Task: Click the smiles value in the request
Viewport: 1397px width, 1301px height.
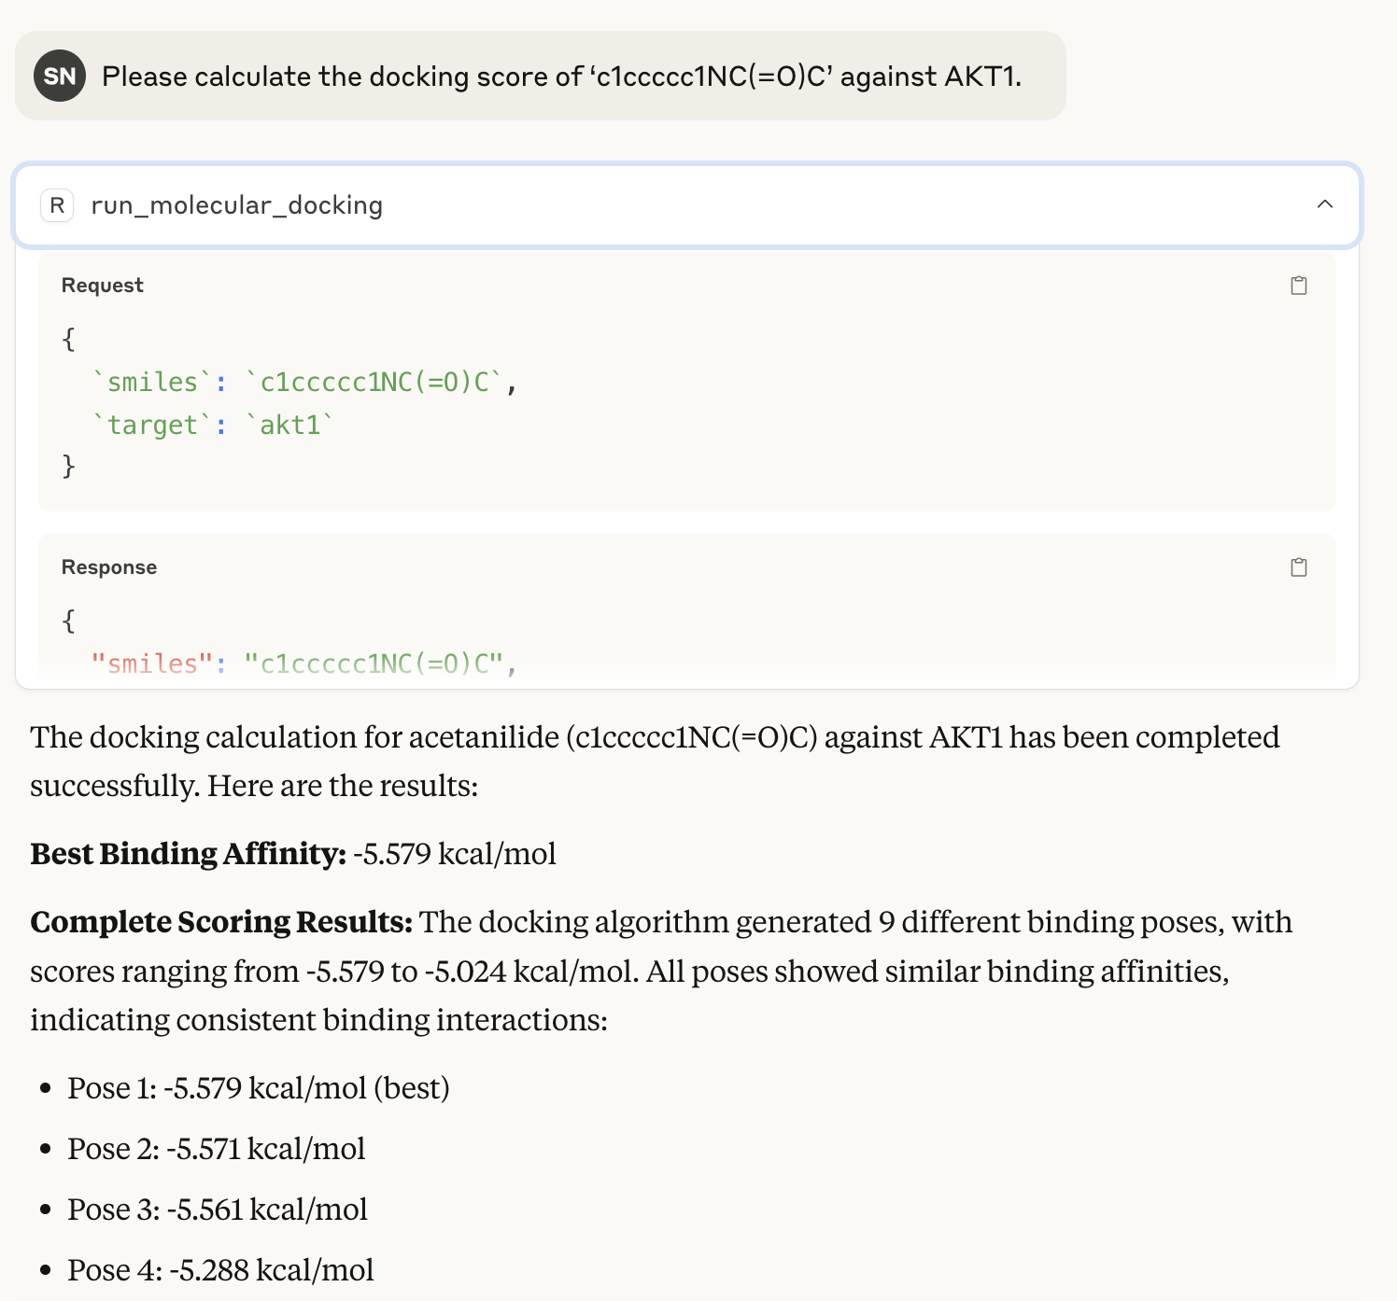Action: click(x=374, y=383)
